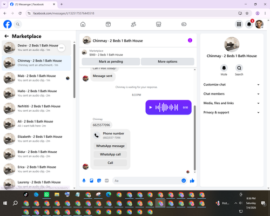Click the browser address bar URL
This screenshot has width=270, height=216.
pyautogui.click(x=64, y=13)
